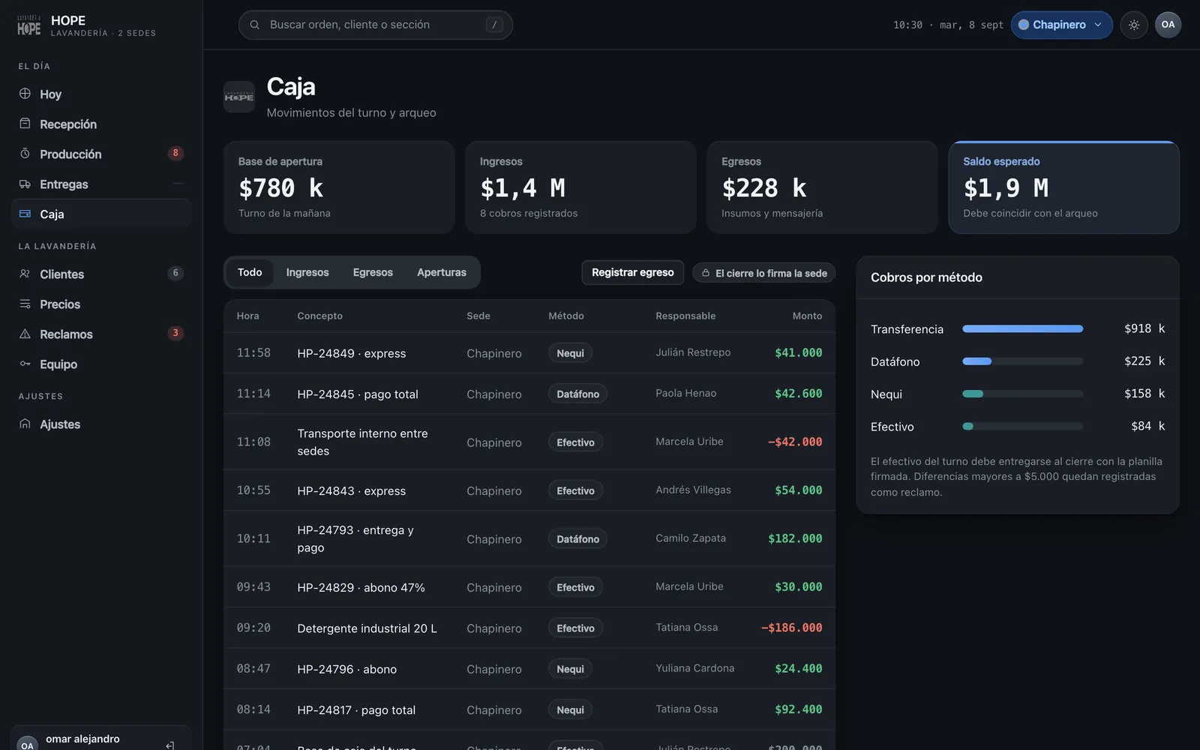Open the Chapinero location dropdown

1061,25
